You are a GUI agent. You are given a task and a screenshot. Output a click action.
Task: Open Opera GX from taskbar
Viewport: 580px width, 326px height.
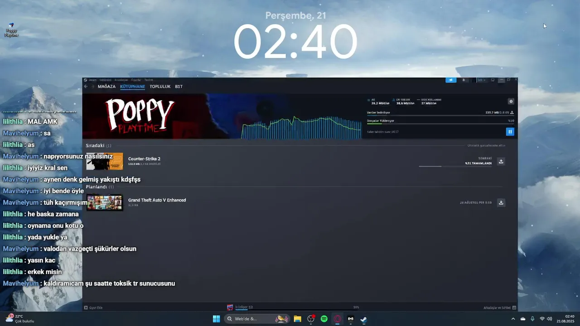pyautogui.click(x=338, y=319)
